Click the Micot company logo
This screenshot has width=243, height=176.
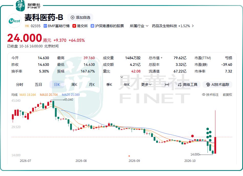click(x=14, y=21)
